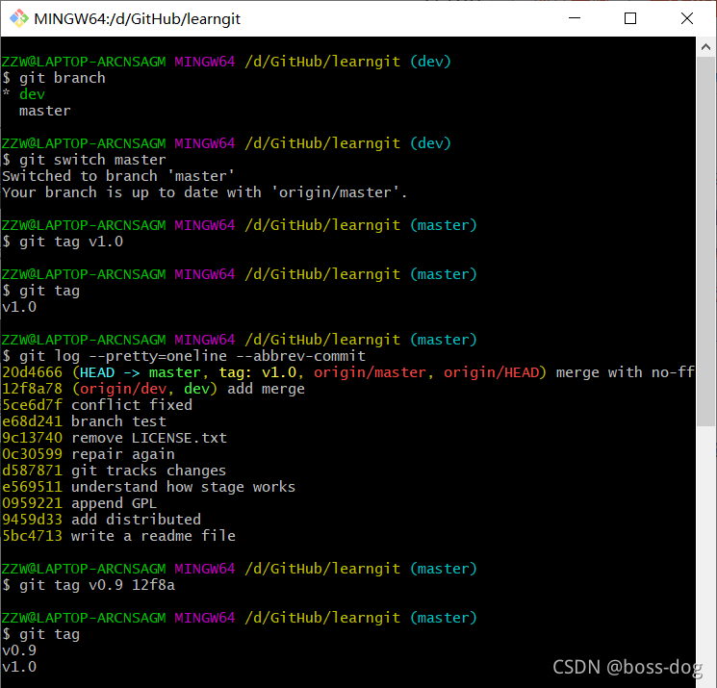Click the '$ git tag v1.0' command

click(x=63, y=242)
